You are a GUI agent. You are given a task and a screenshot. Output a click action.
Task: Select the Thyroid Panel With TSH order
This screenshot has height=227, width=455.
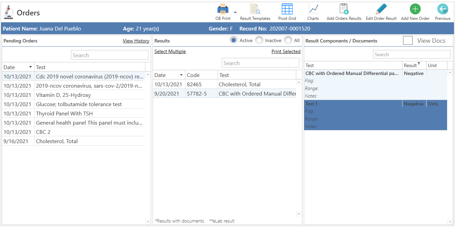[x=74, y=113]
